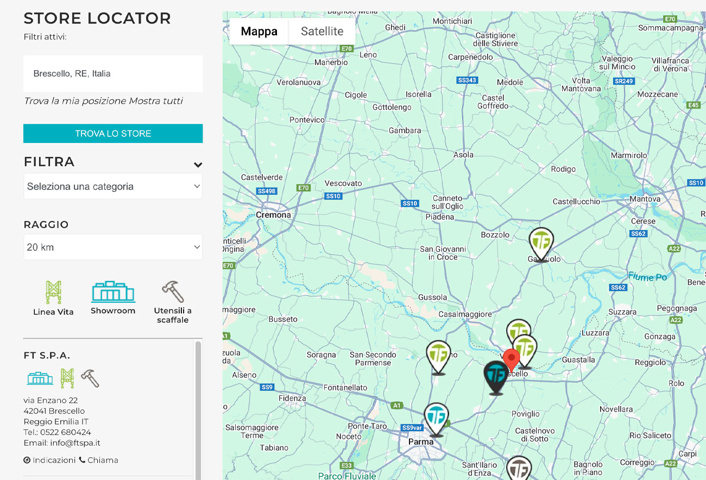Click the email info@ftspa.it text
Image resolution: width=706 pixels, height=480 pixels.
(x=75, y=443)
